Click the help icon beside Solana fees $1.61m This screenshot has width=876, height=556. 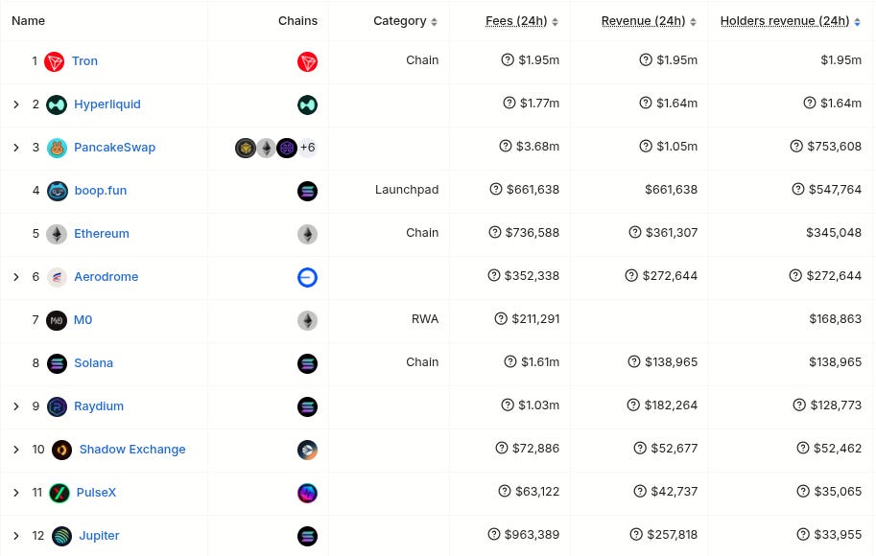tap(510, 361)
